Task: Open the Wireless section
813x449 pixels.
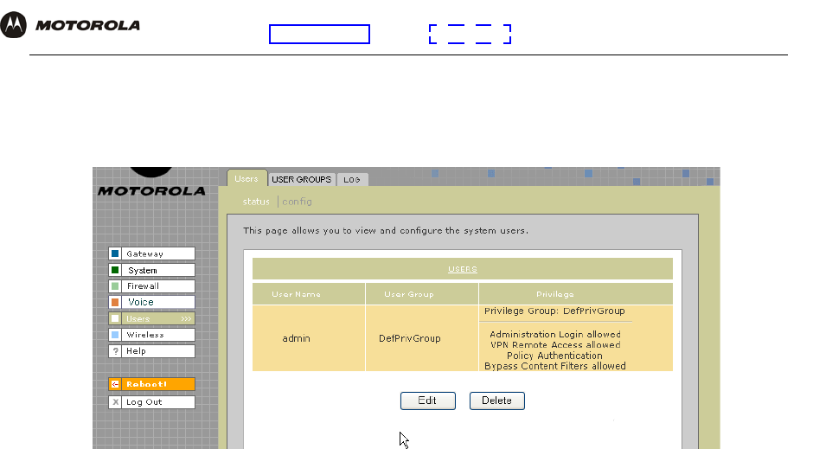Action: click(151, 335)
